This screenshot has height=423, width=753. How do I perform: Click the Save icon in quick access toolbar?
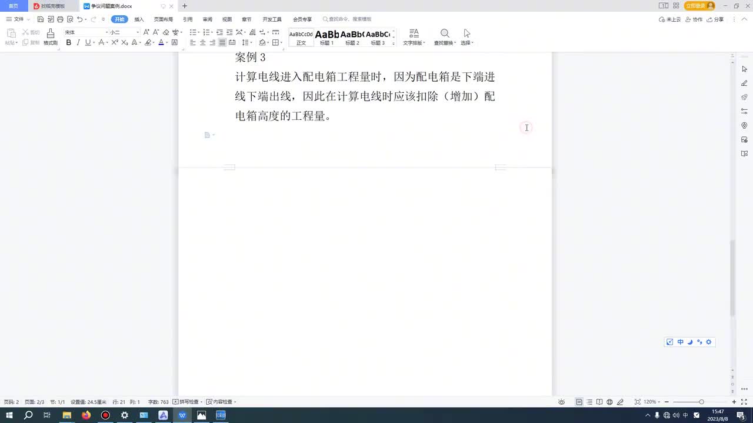click(40, 19)
